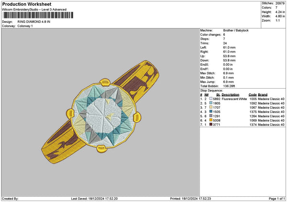The height and width of the screenshot is (202, 287).
Task: Click the thread code 1069
Action: 253,121
